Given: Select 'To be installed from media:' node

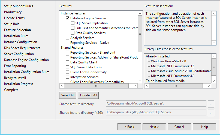Looking at the screenshot, I should (x=165, y=81).
